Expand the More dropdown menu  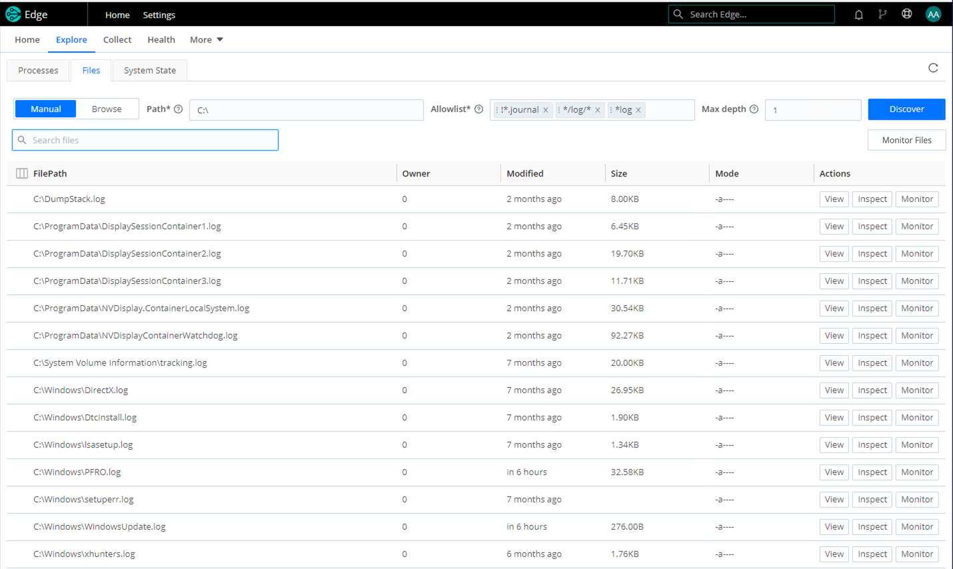[x=206, y=40]
